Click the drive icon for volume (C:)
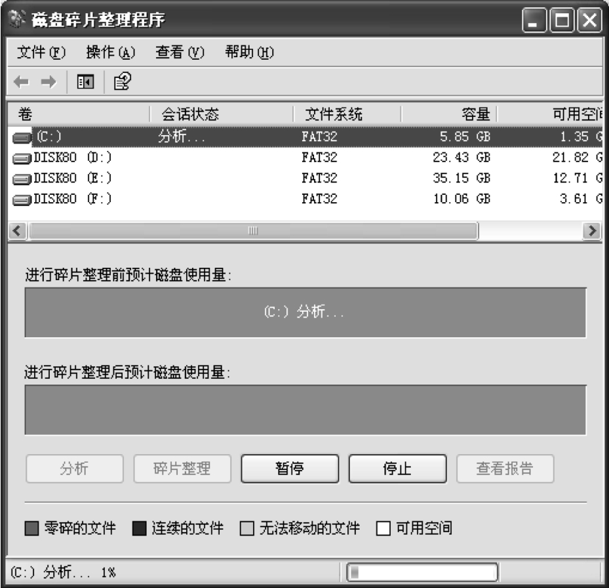 22,137
